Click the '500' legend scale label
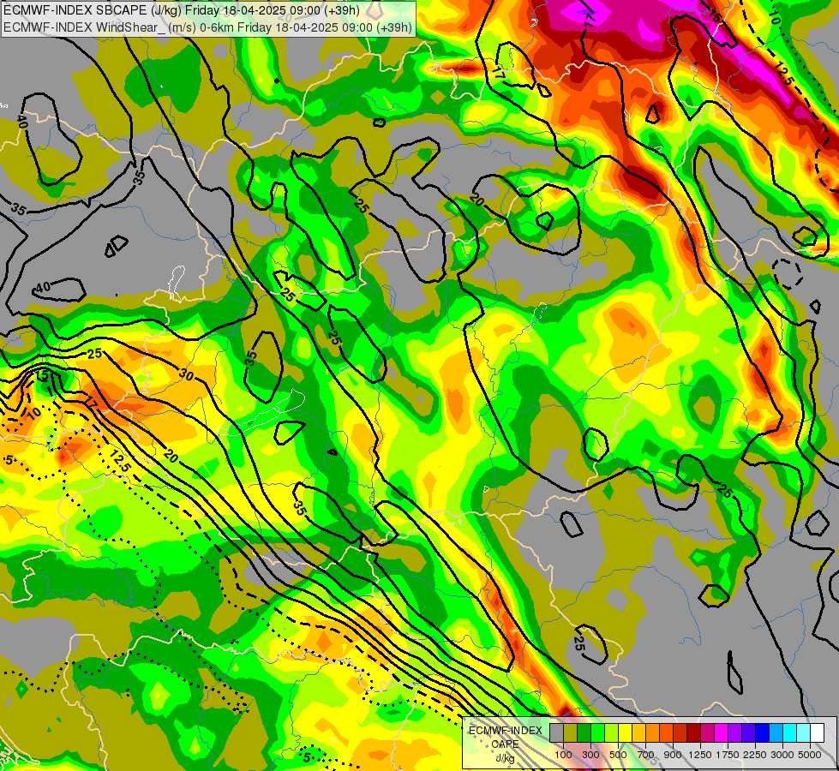Screen dimensions: 839x771 click(618, 755)
